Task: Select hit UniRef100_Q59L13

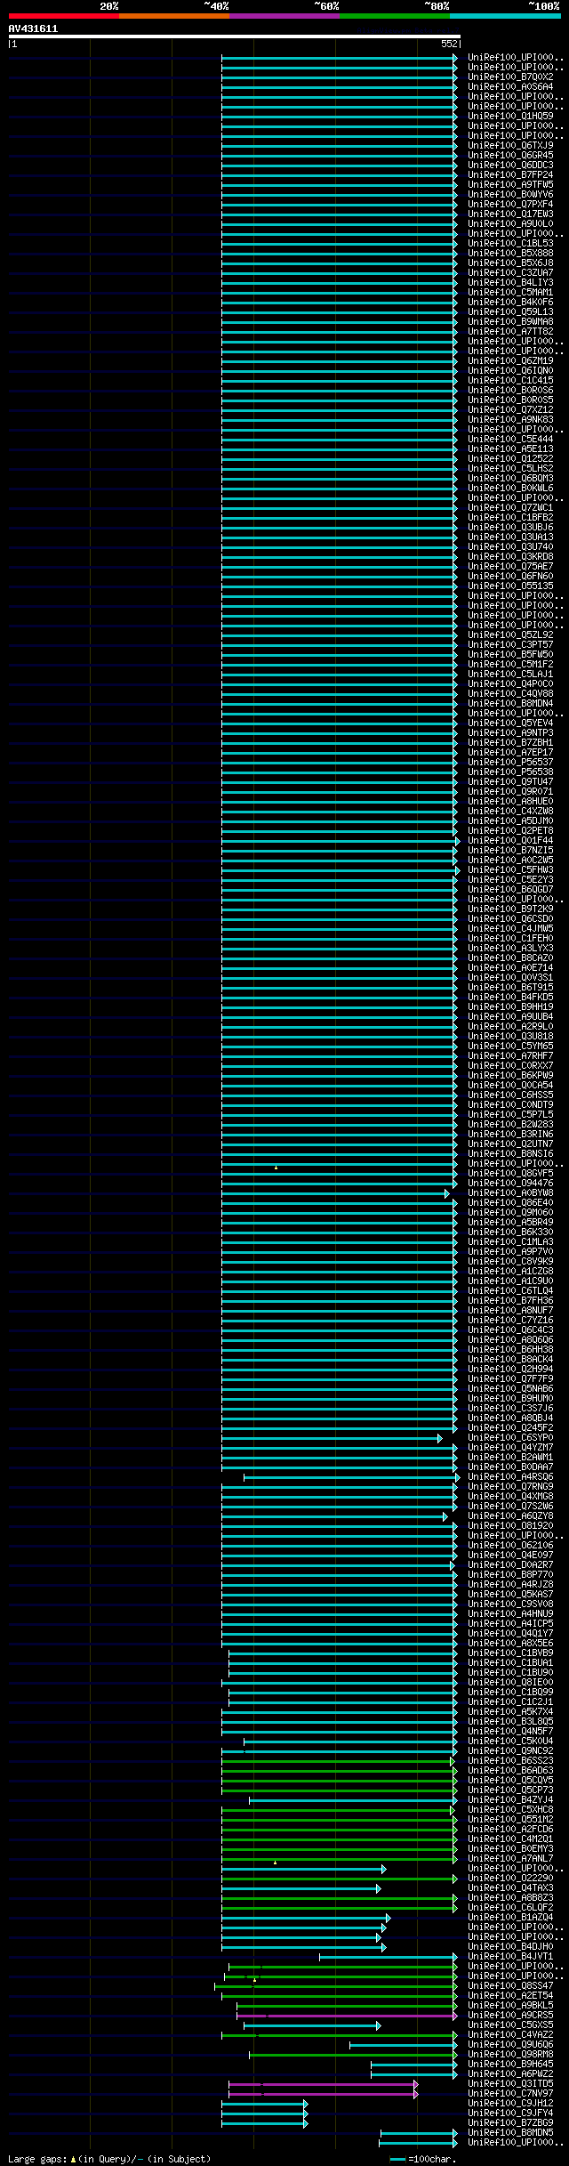Action: point(510,312)
